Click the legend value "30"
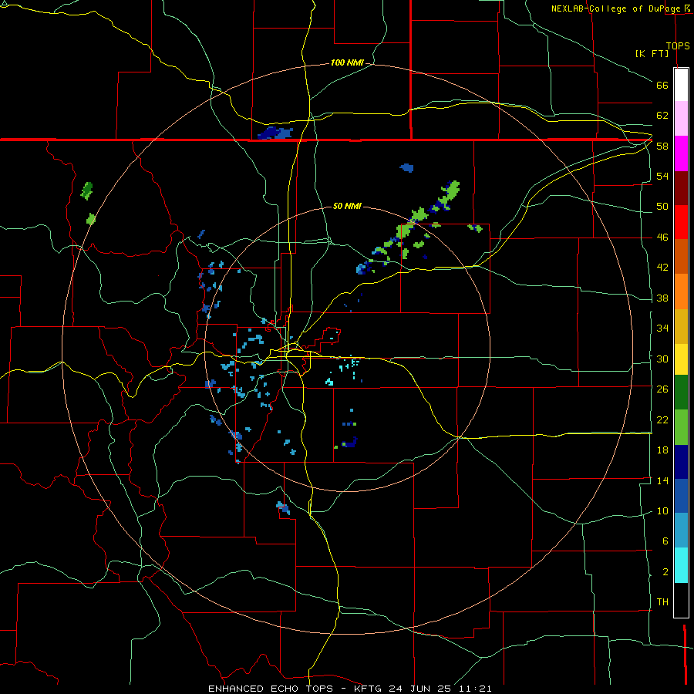Image resolution: width=694 pixels, height=694 pixels. tap(662, 359)
